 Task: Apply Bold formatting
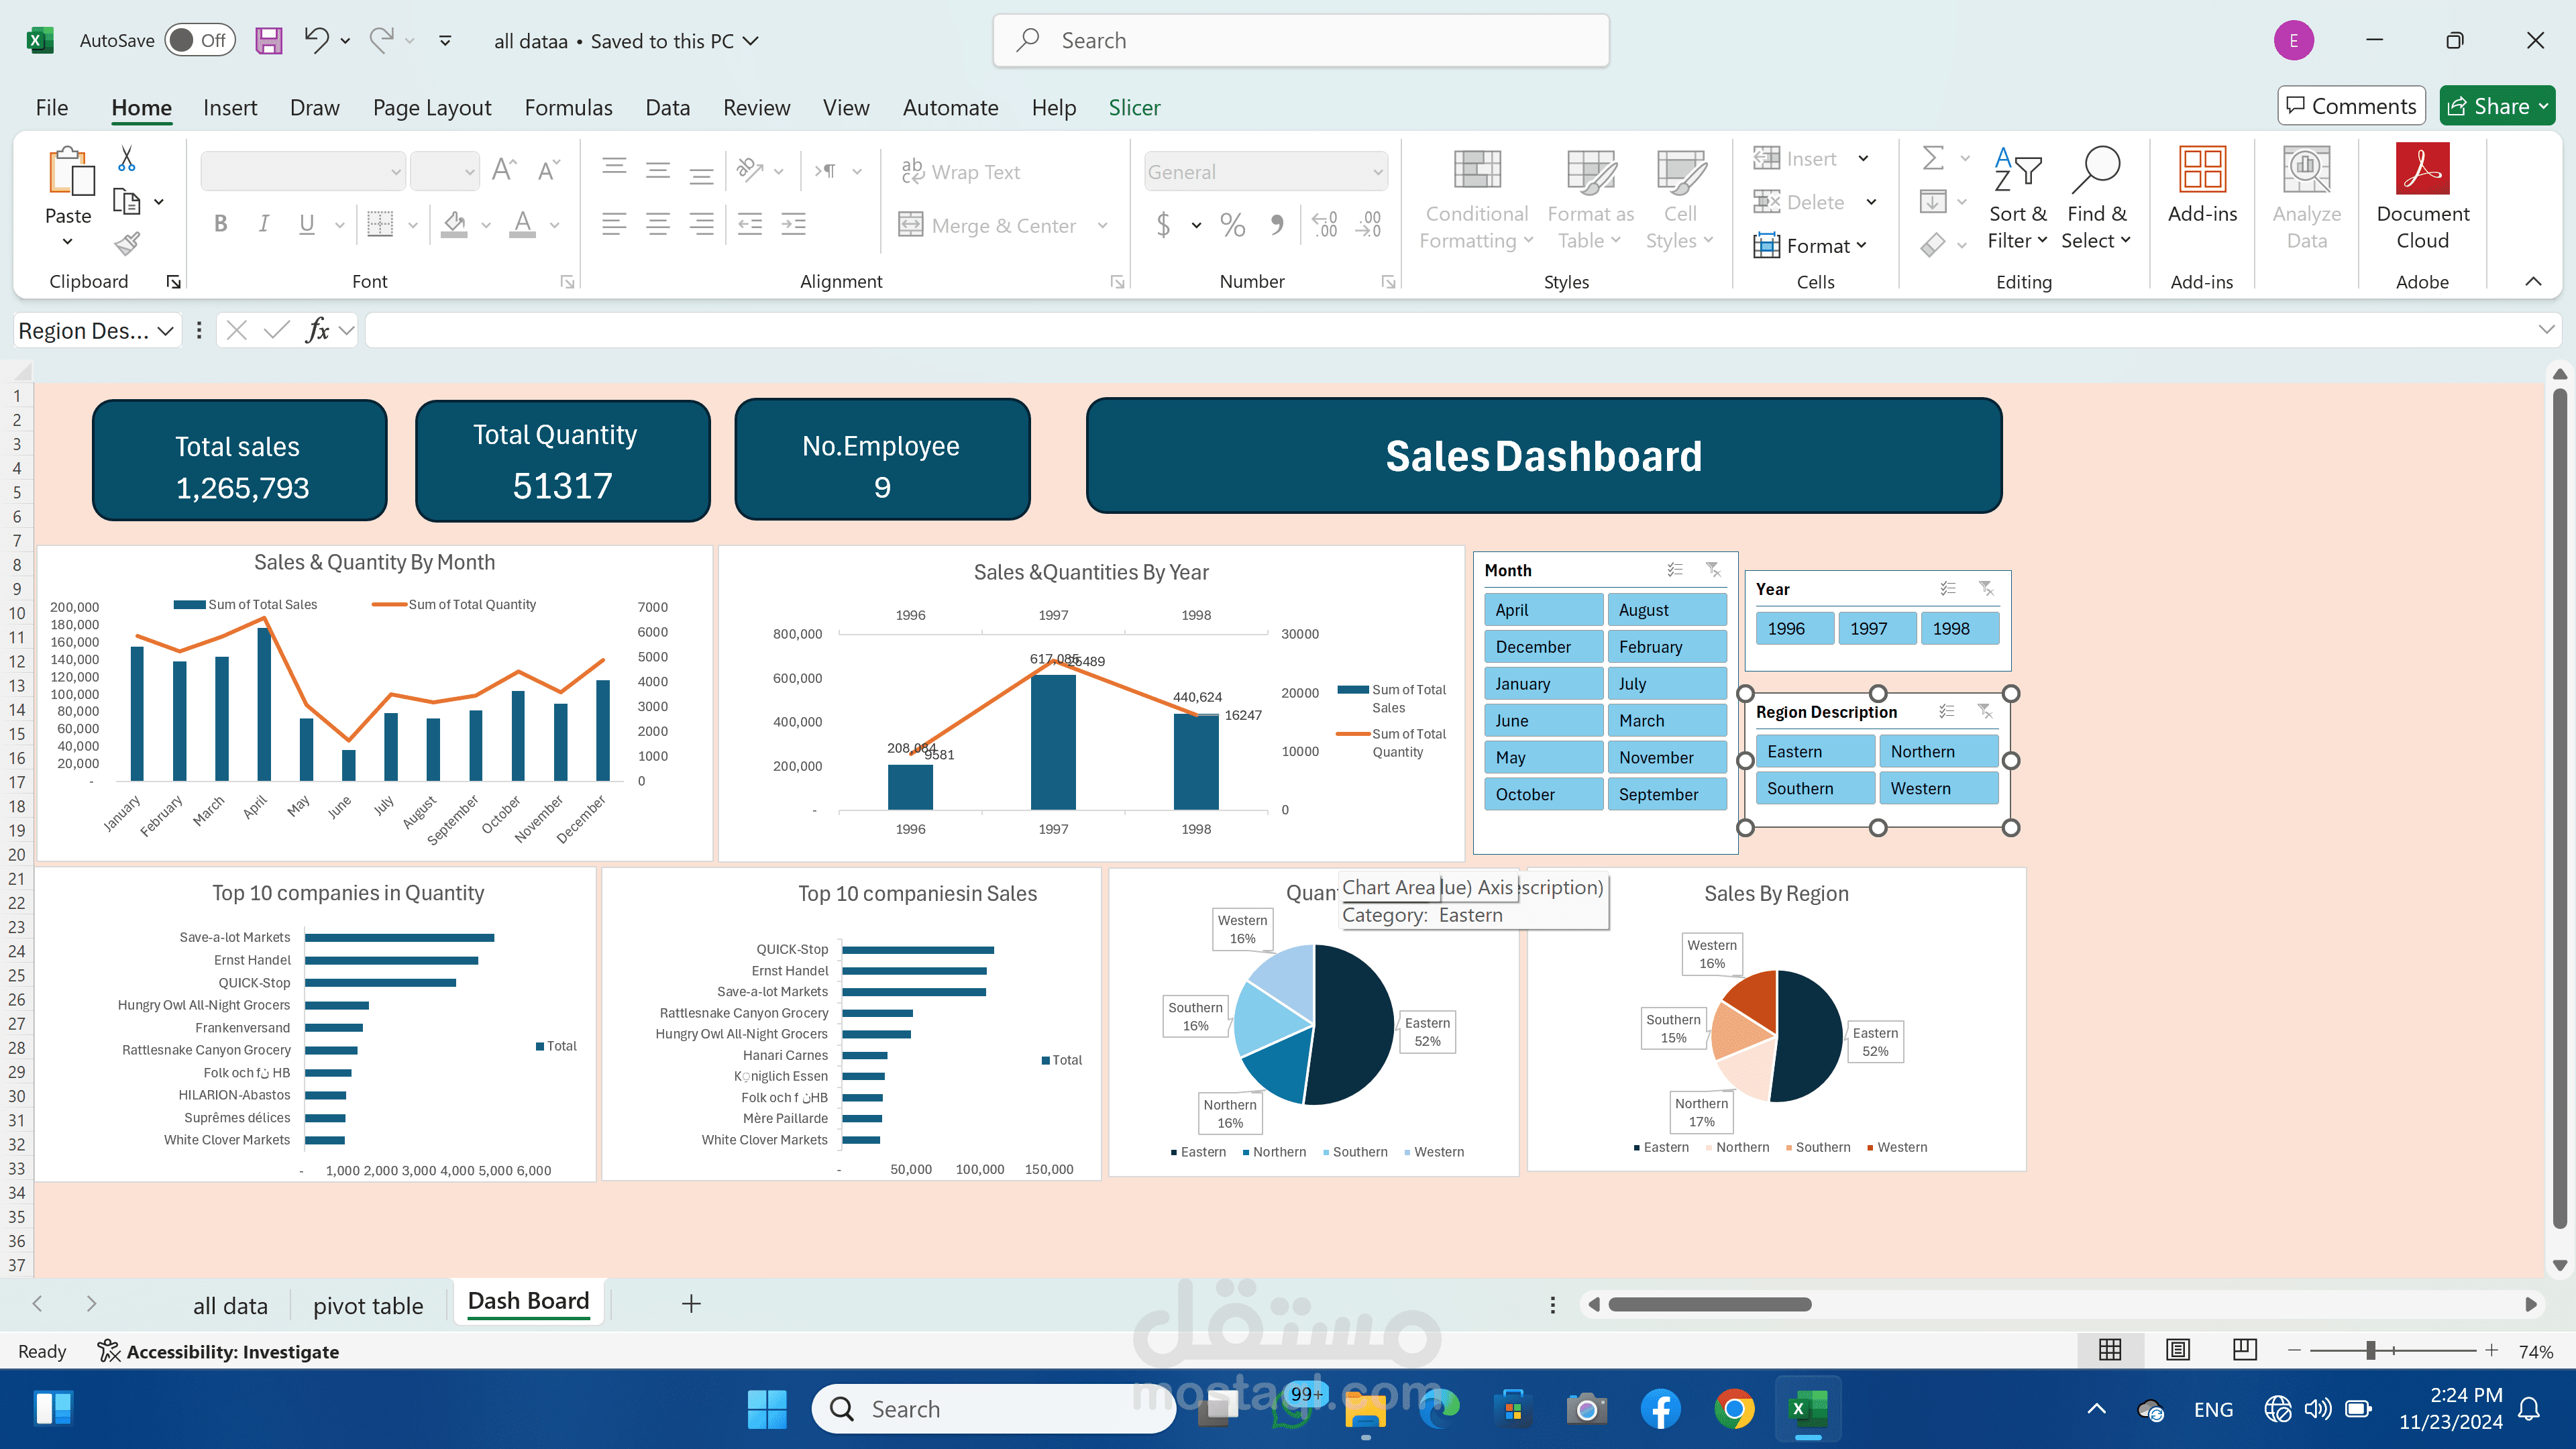pyautogui.click(x=221, y=224)
